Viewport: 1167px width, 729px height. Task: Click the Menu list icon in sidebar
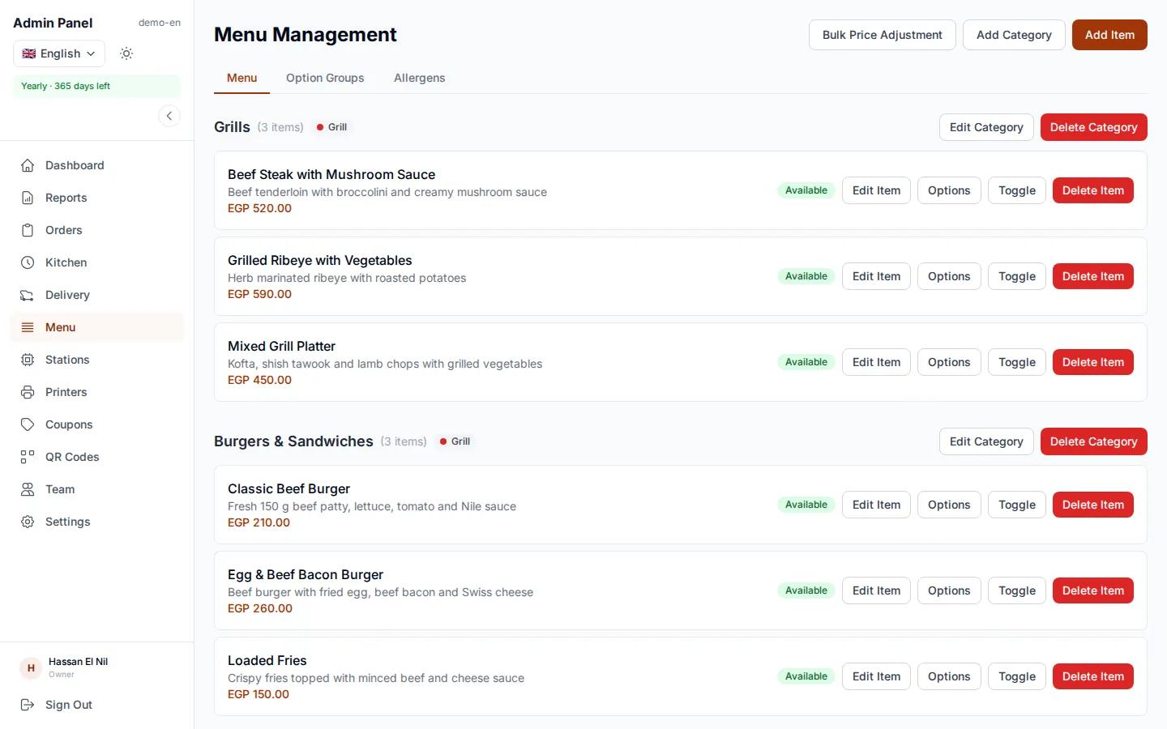click(28, 327)
